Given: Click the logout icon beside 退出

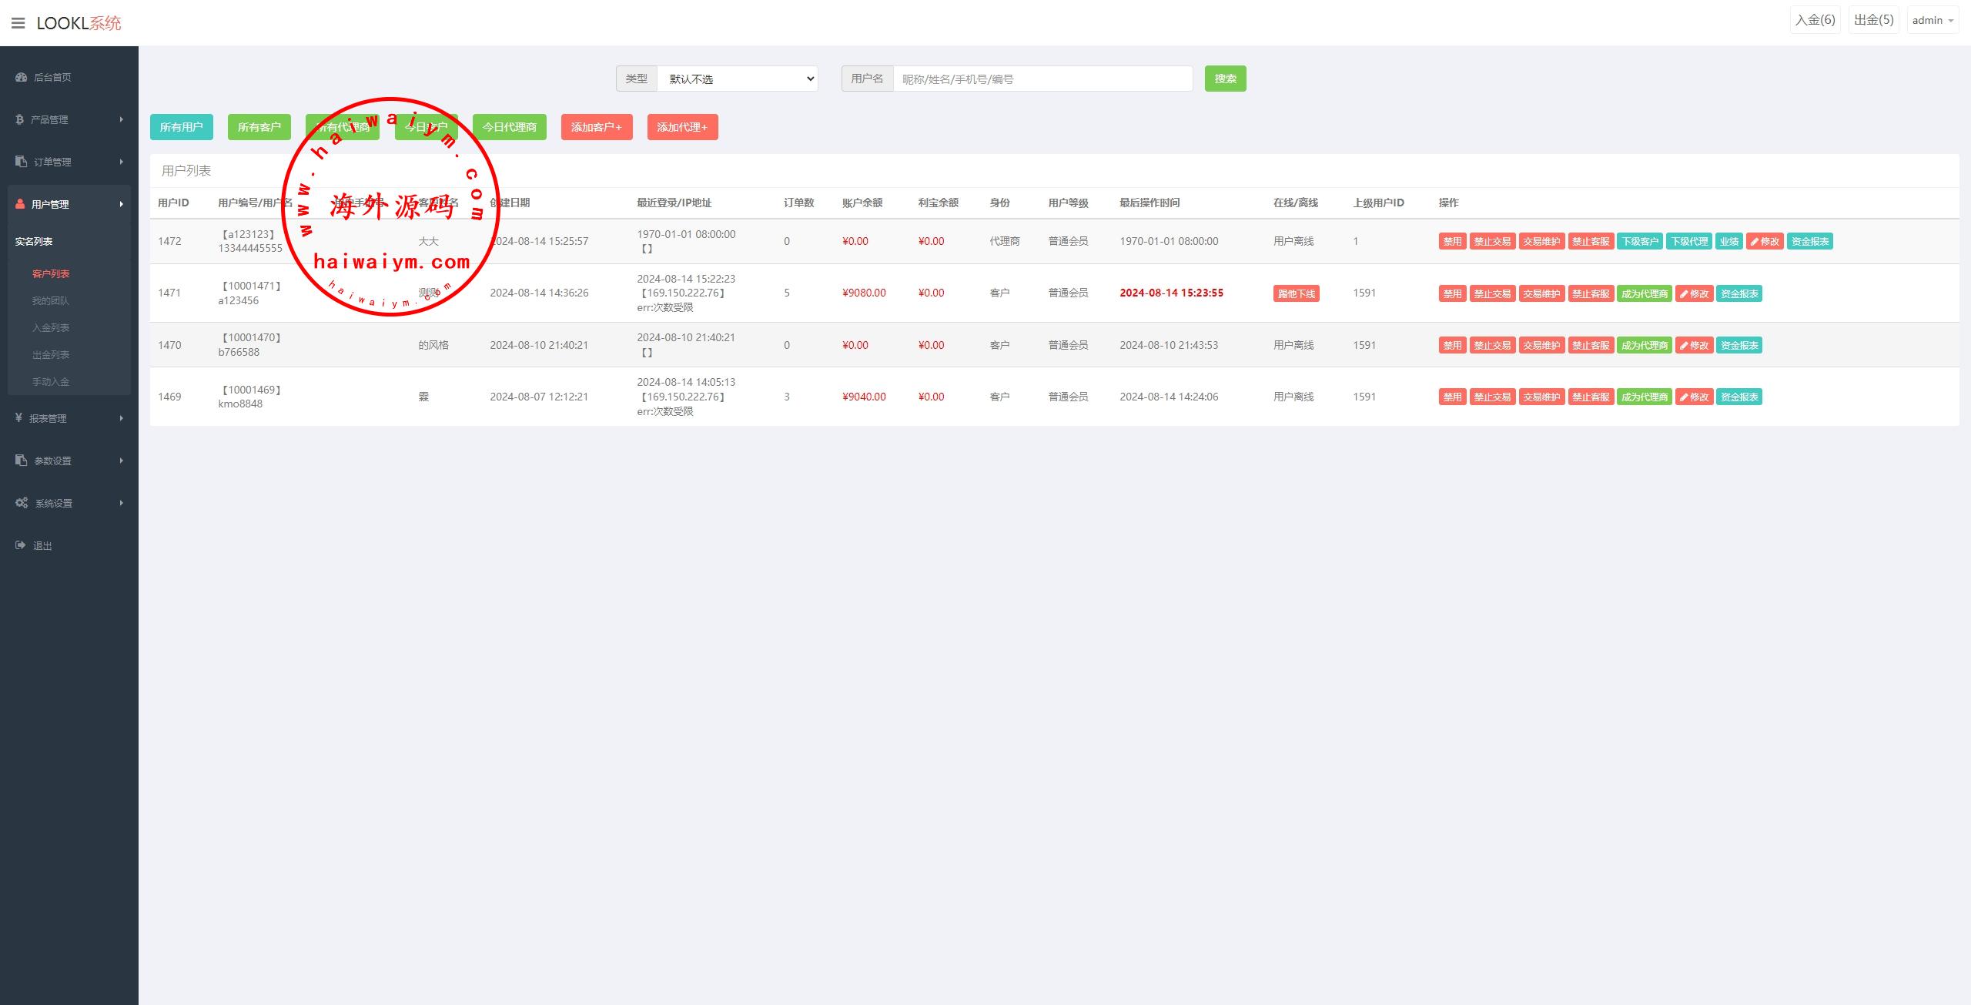Looking at the screenshot, I should point(20,545).
